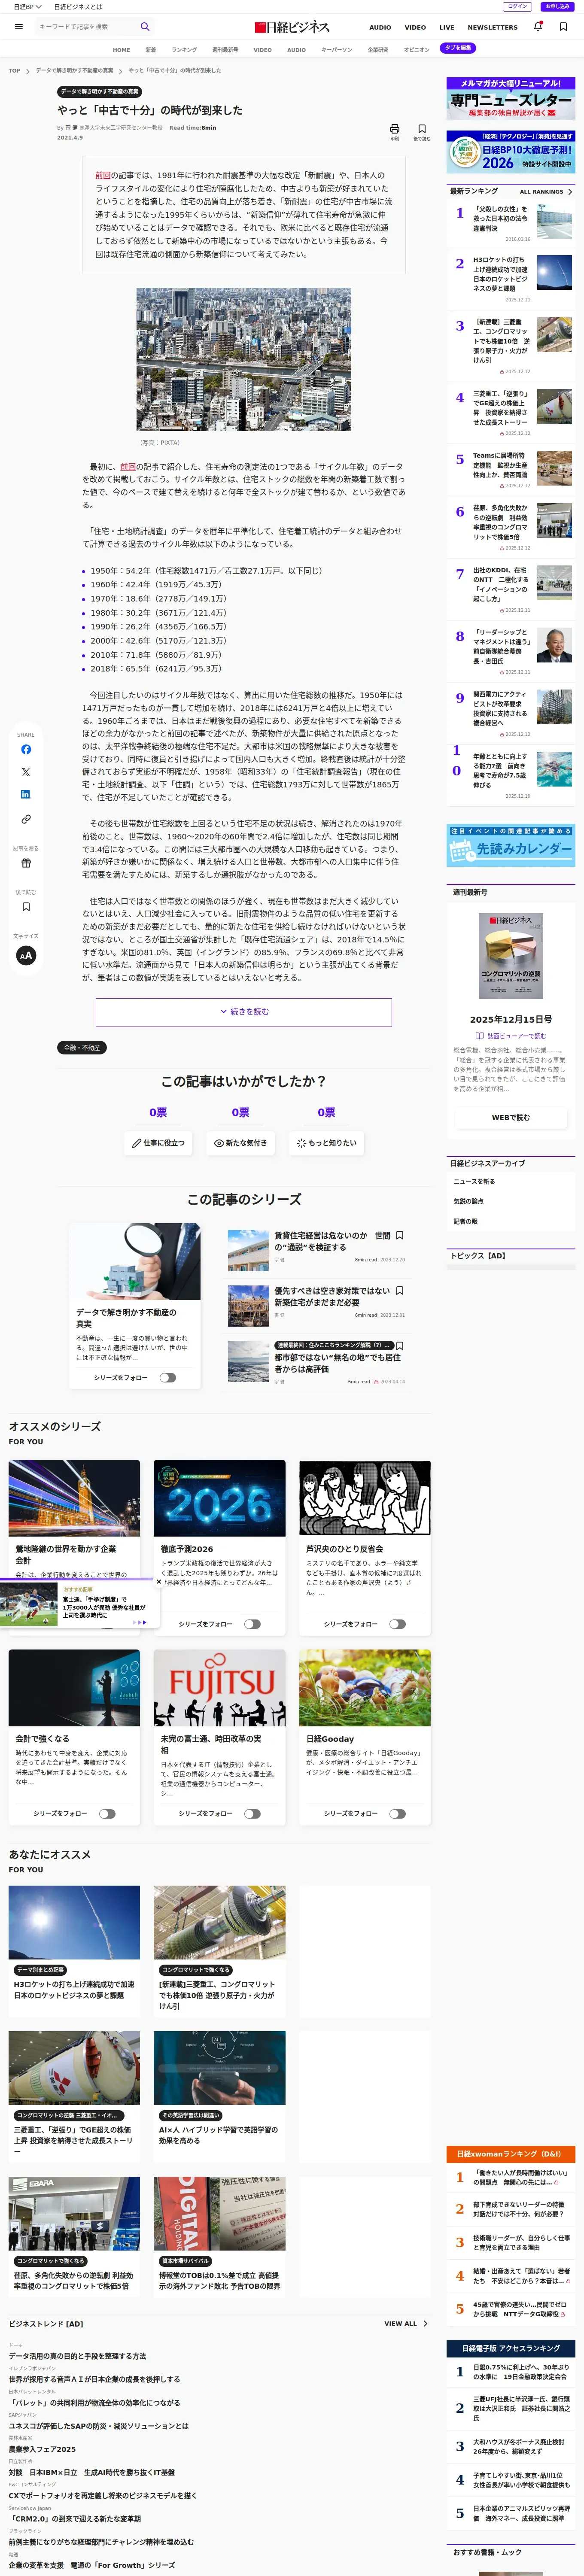The image size is (584, 2576).
Task: Open NEWSLETTERS in the top header
Action: [x=493, y=28]
